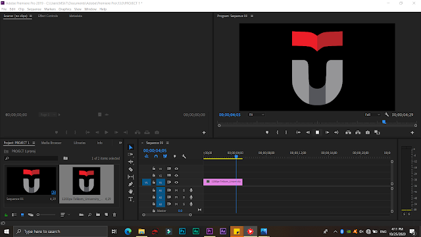The height and width of the screenshot is (237, 421).
Task: Open the Source panel menu
Action: 31,16
